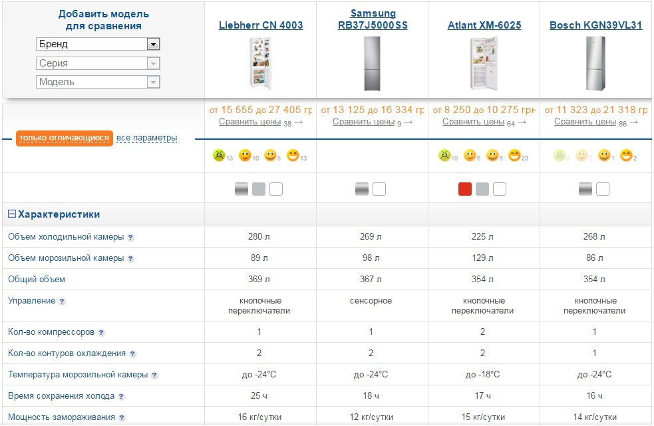Click the help icon beside Объем холодильной камеры
The width and height of the screenshot is (654, 426).
tap(130, 237)
